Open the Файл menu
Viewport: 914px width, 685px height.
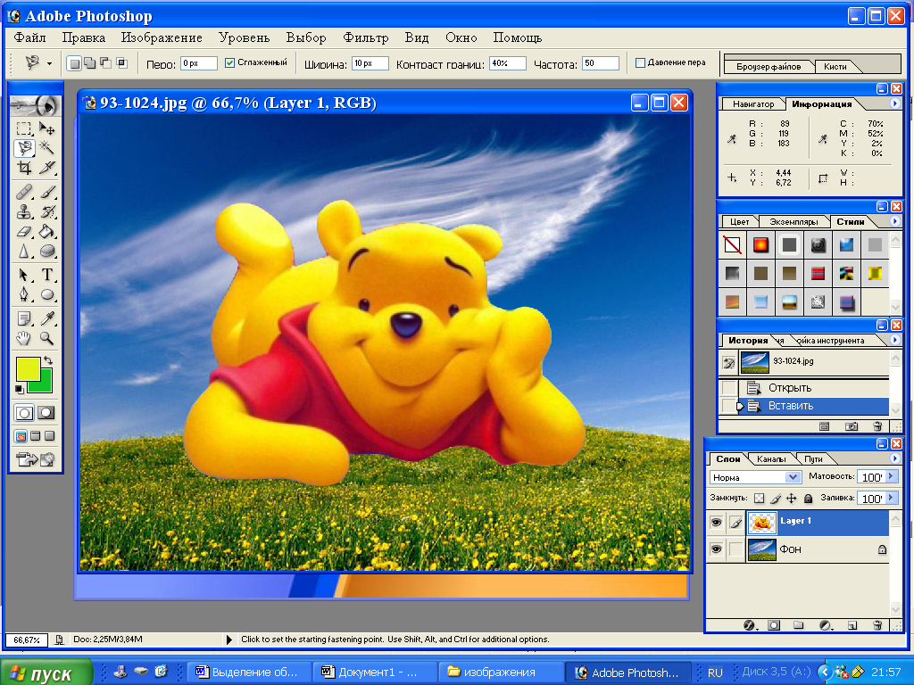29,37
